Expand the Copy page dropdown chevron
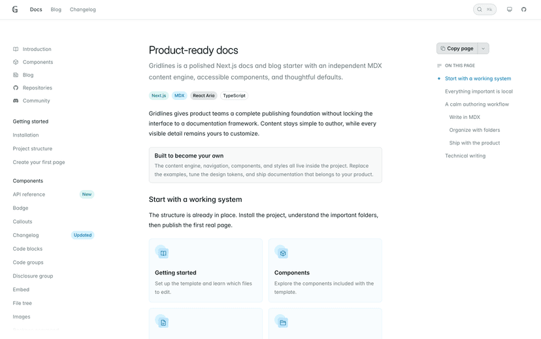This screenshot has width=541, height=339. pos(483,48)
